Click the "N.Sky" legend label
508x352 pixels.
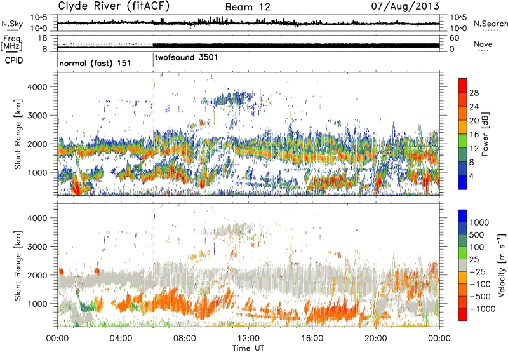coord(12,24)
